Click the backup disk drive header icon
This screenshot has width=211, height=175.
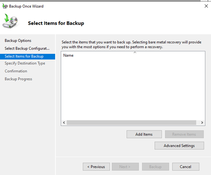click(x=10, y=21)
